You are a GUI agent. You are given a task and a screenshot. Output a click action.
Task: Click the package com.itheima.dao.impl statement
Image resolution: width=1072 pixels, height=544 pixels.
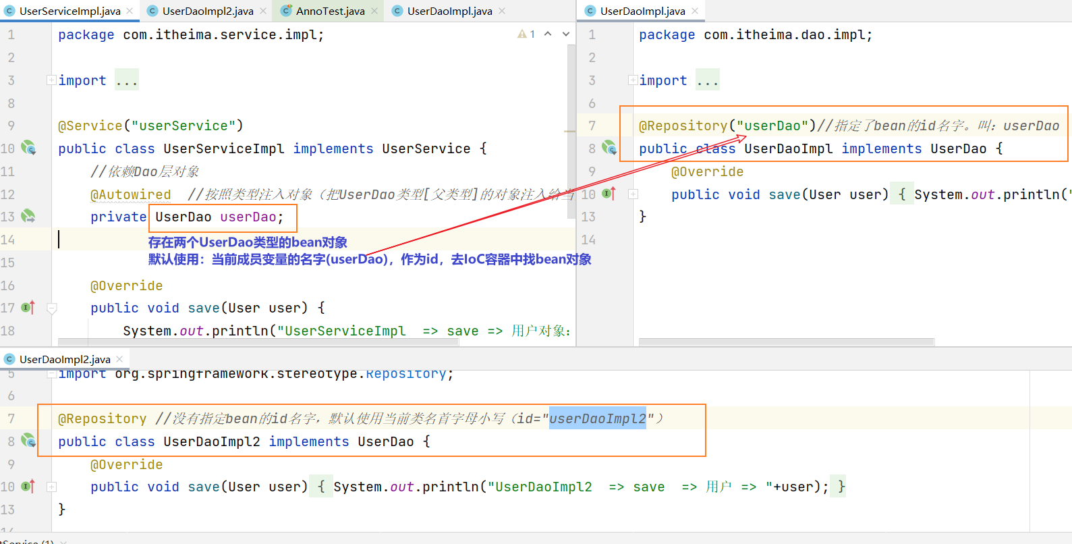tap(756, 34)
